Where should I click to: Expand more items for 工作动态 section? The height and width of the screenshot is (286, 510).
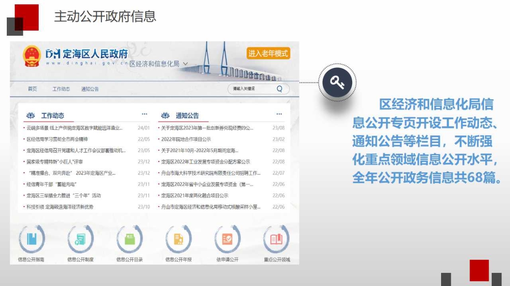click(x=145, y=114)
